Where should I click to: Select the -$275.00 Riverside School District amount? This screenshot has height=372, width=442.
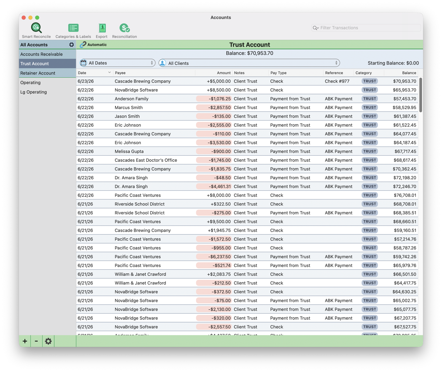[214, 213]
